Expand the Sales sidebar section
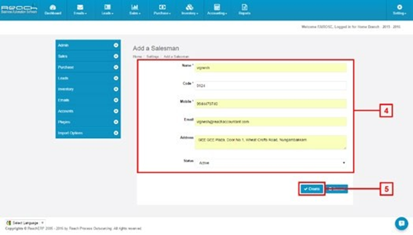This screenshot has width=413, height=235. [88, 56]
